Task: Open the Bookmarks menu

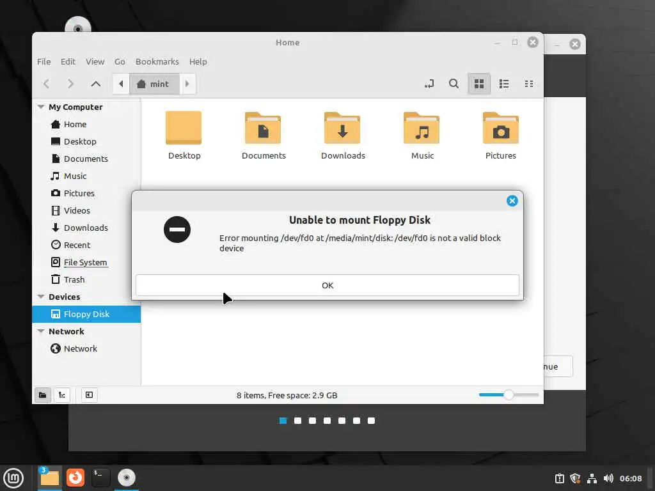Action: (157, 62)
